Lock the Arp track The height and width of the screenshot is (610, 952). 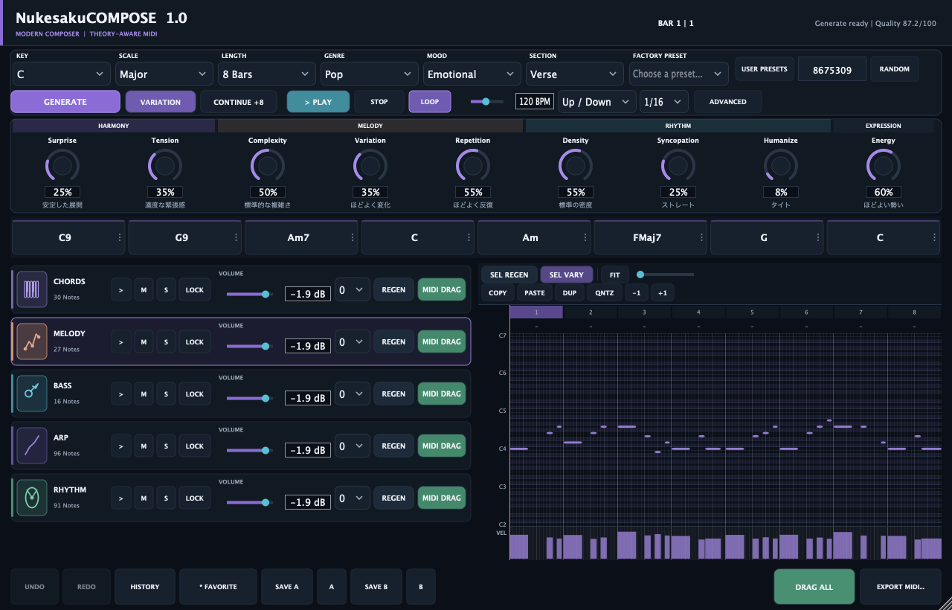(x=195, y=446)
